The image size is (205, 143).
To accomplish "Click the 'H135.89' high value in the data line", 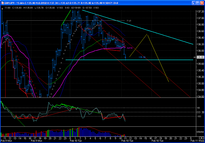I will [28, 8].
